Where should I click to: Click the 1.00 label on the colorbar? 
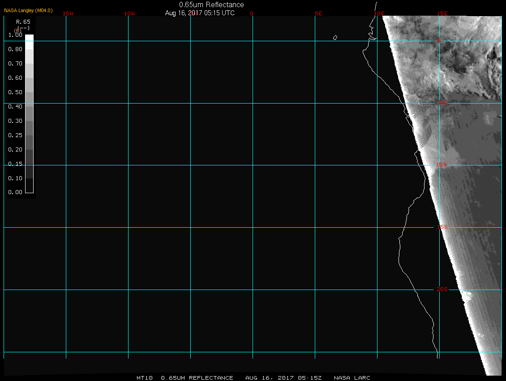15,35
